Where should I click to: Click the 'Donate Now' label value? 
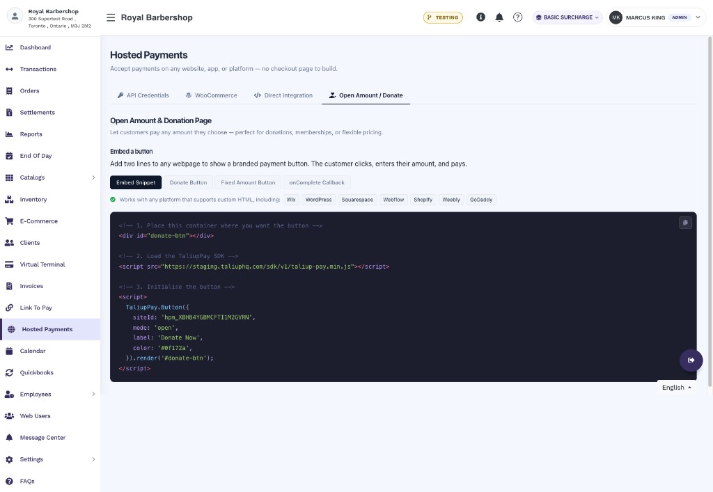pos(179,338)
